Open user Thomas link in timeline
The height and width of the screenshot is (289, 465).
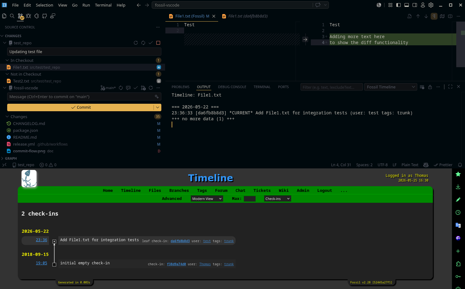205,264
